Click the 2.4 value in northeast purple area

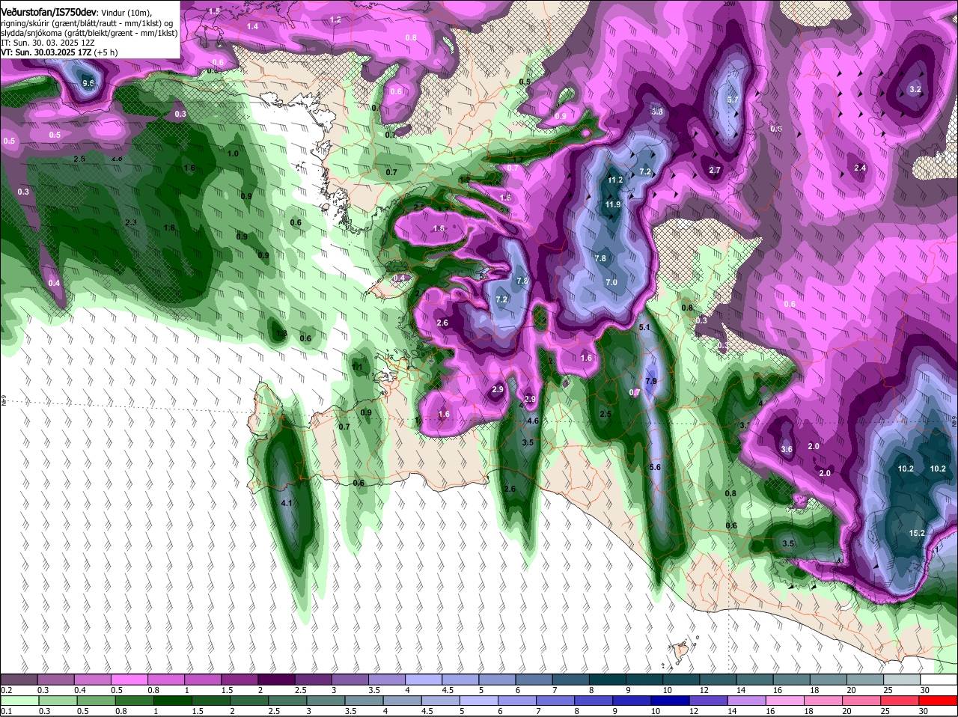(x=860, y=168)
